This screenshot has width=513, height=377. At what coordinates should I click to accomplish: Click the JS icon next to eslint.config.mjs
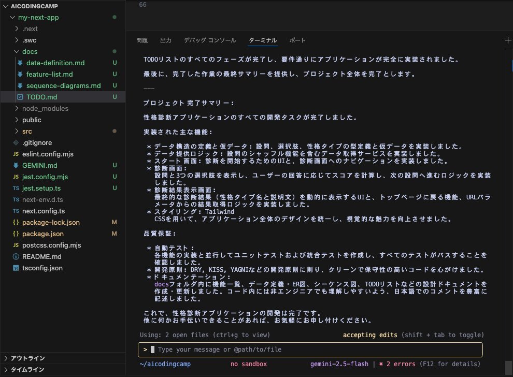pos(16,154)
